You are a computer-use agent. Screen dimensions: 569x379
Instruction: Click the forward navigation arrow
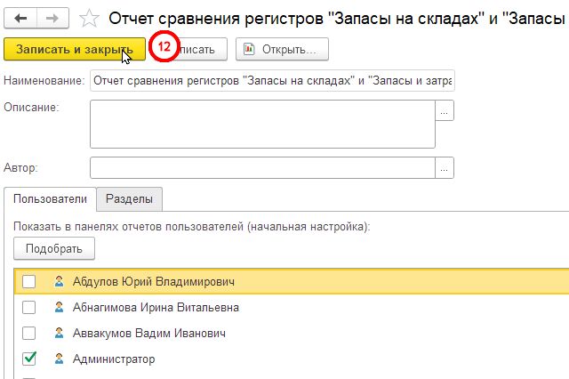tap(52, 17)
